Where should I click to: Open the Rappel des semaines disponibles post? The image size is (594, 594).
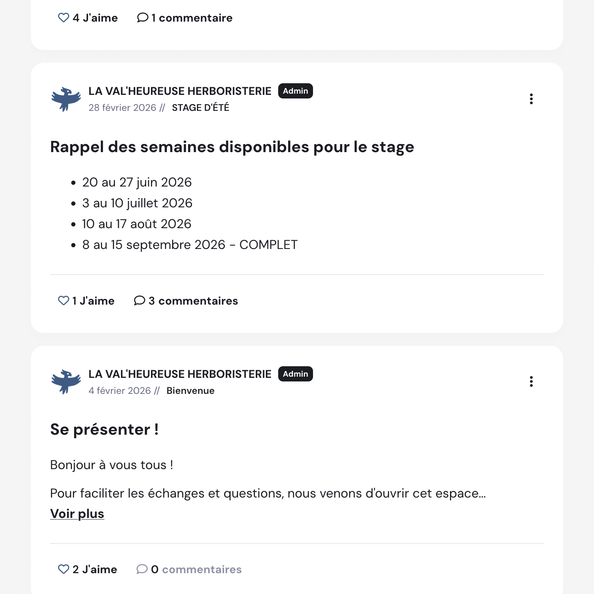[232, 146]
